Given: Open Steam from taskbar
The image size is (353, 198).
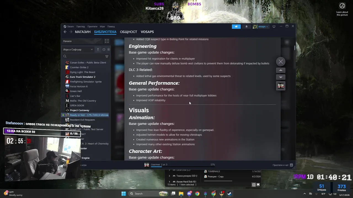Looking at the screenshot, I should (x=229, y=194).
